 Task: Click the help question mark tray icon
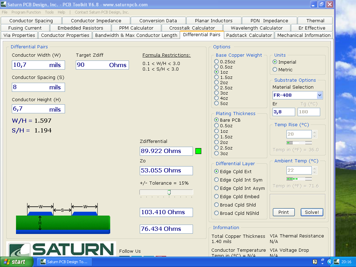pyautogui.click(x=315, y=262)
